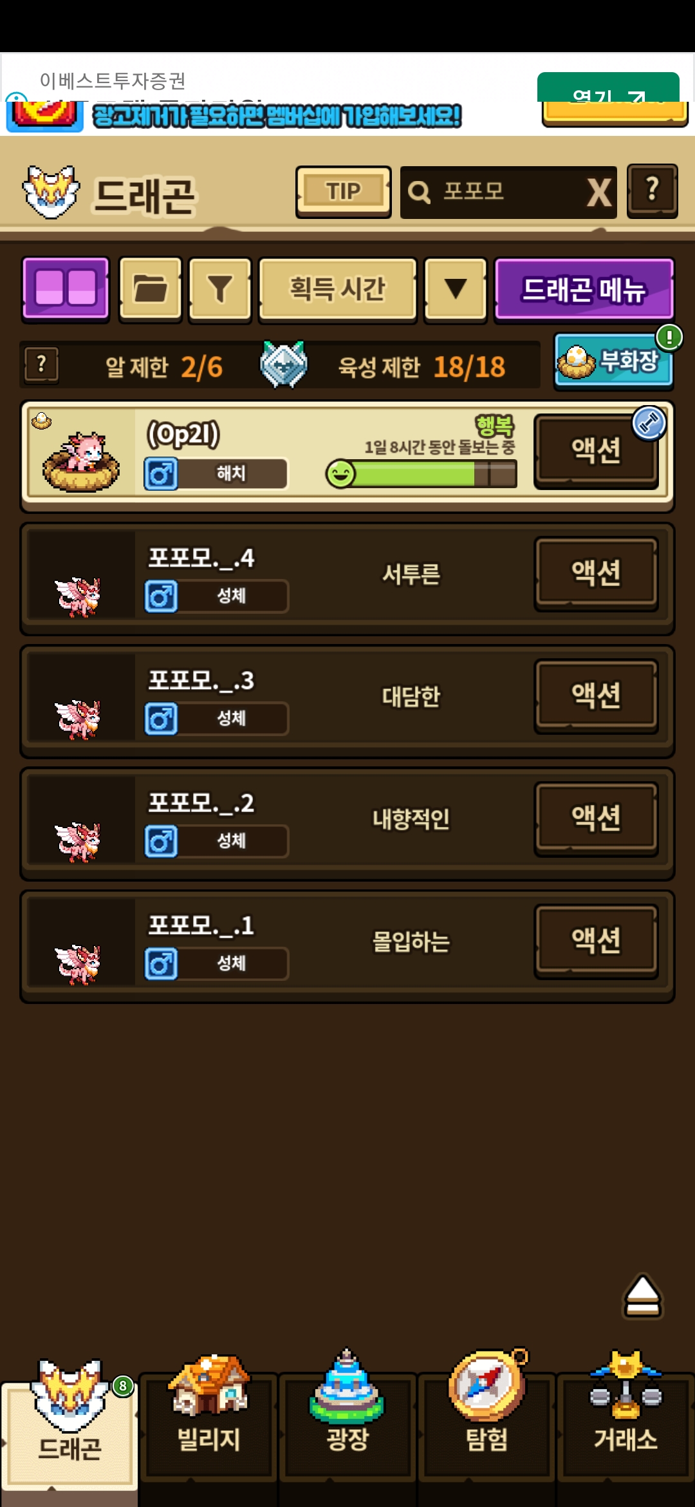695x1507 pixels.
Task: Toggle the two-column grid view
Action: [66, 288]
